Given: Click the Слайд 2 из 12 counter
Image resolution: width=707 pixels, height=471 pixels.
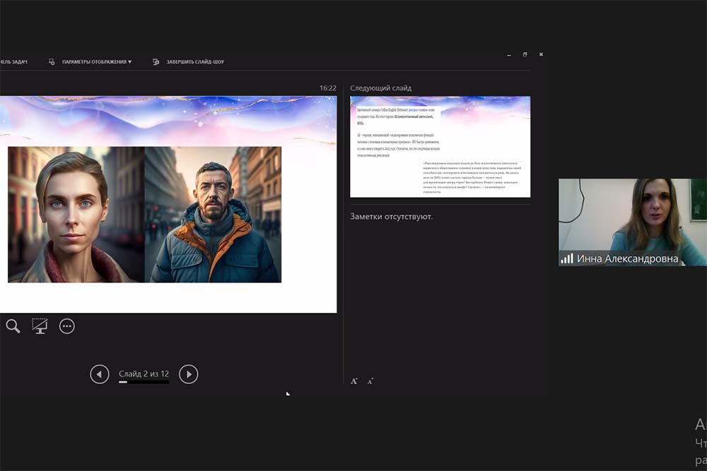Looking at the screenshot, I should coord(144,374).
